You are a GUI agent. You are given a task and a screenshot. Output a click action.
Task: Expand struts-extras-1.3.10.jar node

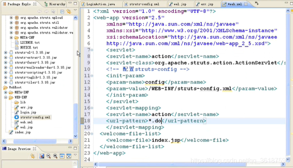[6, 57]
